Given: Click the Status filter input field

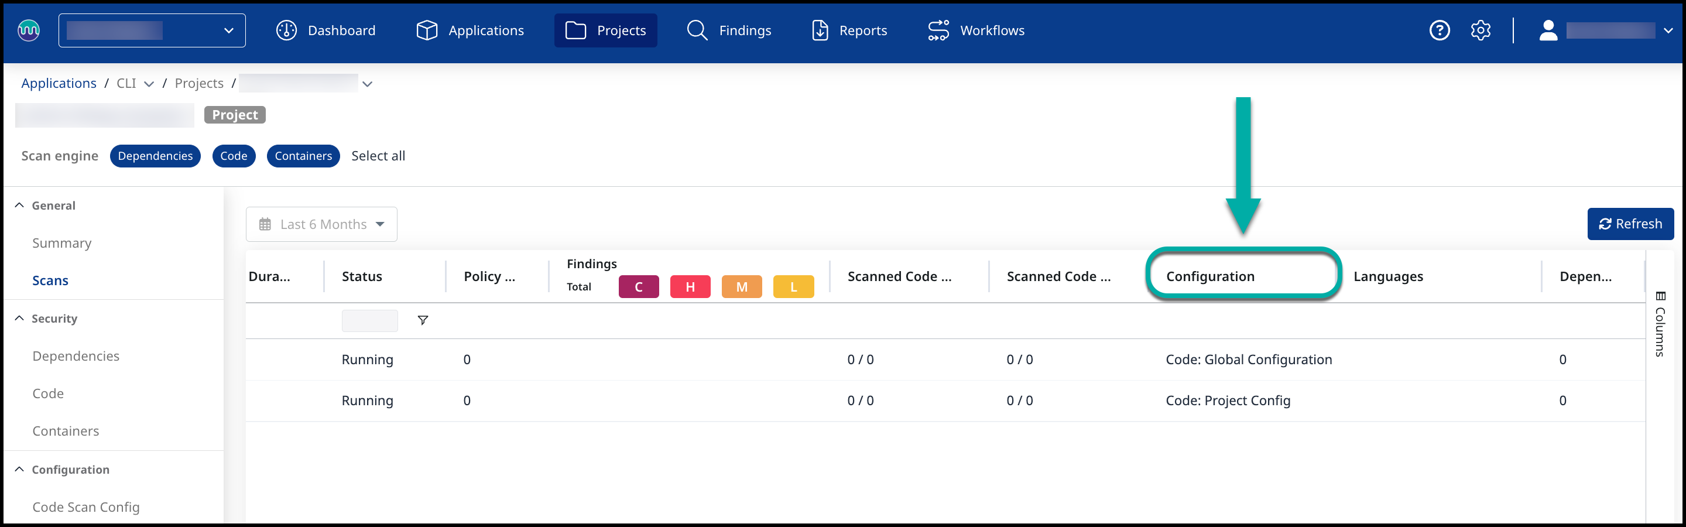Looking at the screenshot, I should tap(369, 321).
